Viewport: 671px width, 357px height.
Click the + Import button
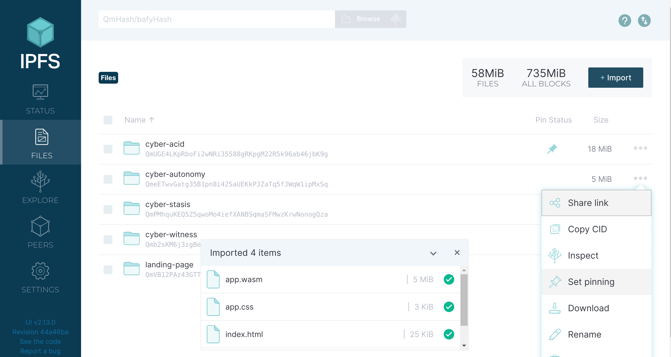click(615, 78)
